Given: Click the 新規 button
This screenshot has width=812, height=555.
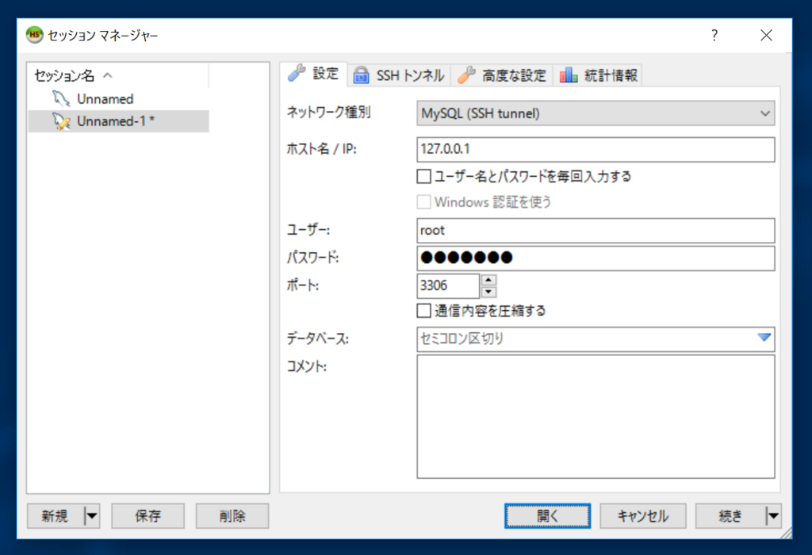Looking at the screenshot, I should point(56,515).
